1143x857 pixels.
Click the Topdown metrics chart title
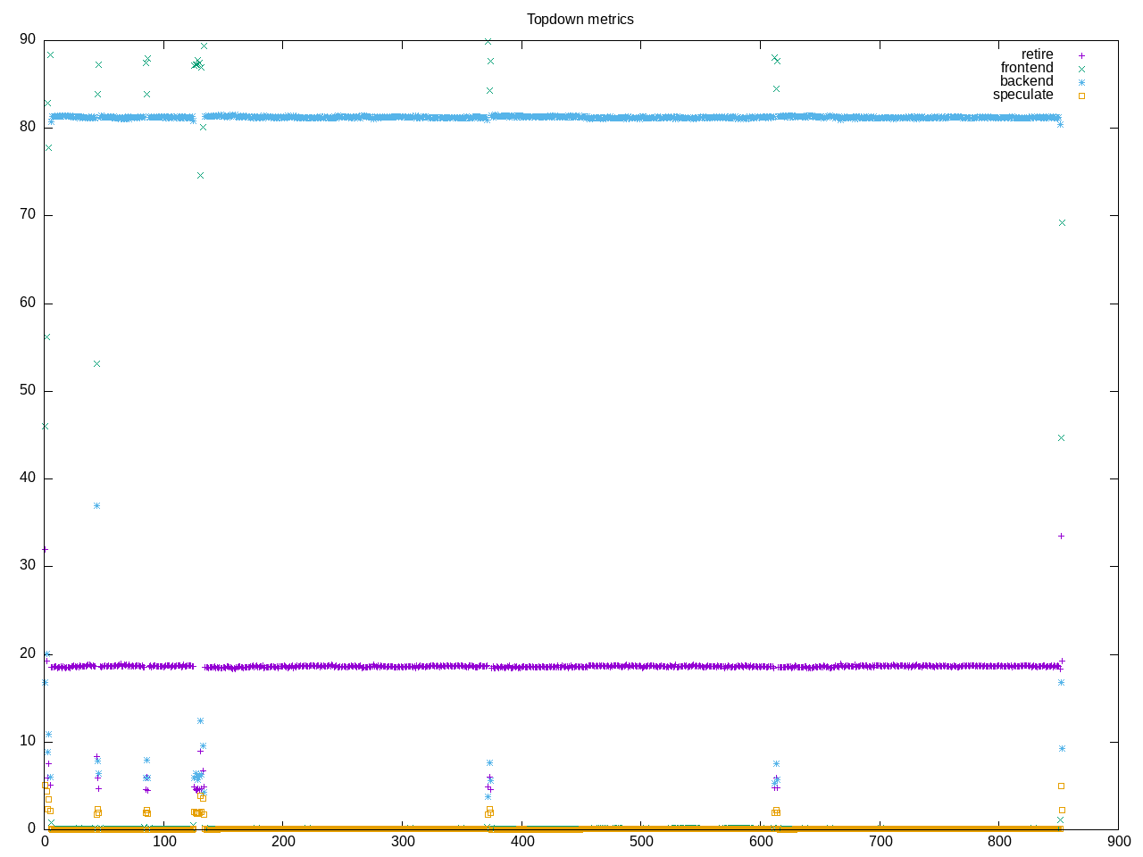pyautogui.click(x=580, y=19)
